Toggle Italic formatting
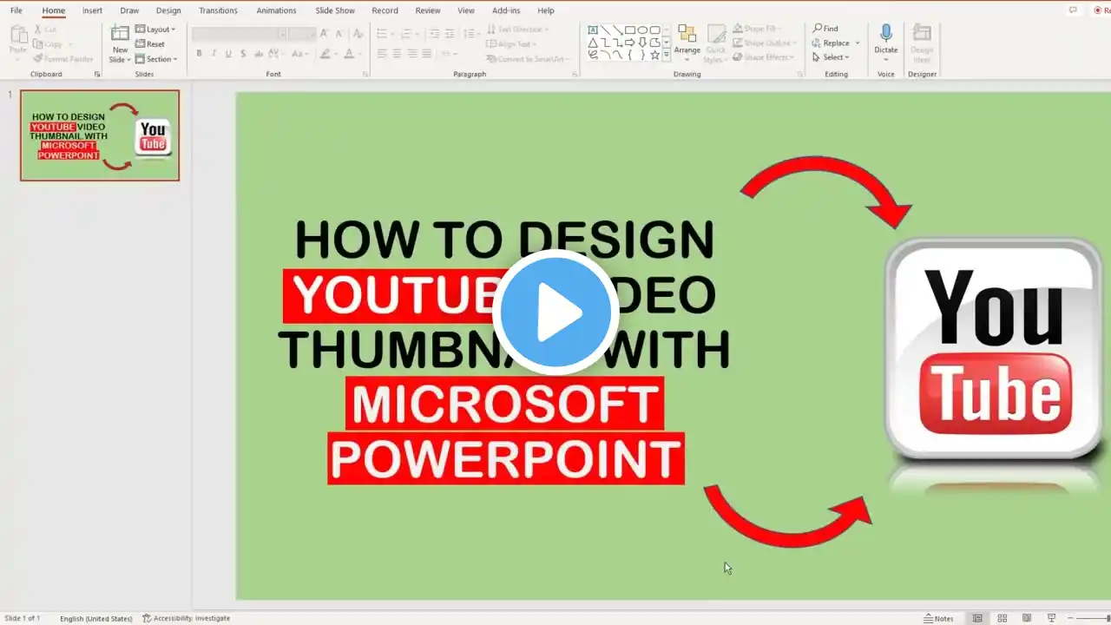The width and height of the screenshot is (1111, 625). pos(214,54)
